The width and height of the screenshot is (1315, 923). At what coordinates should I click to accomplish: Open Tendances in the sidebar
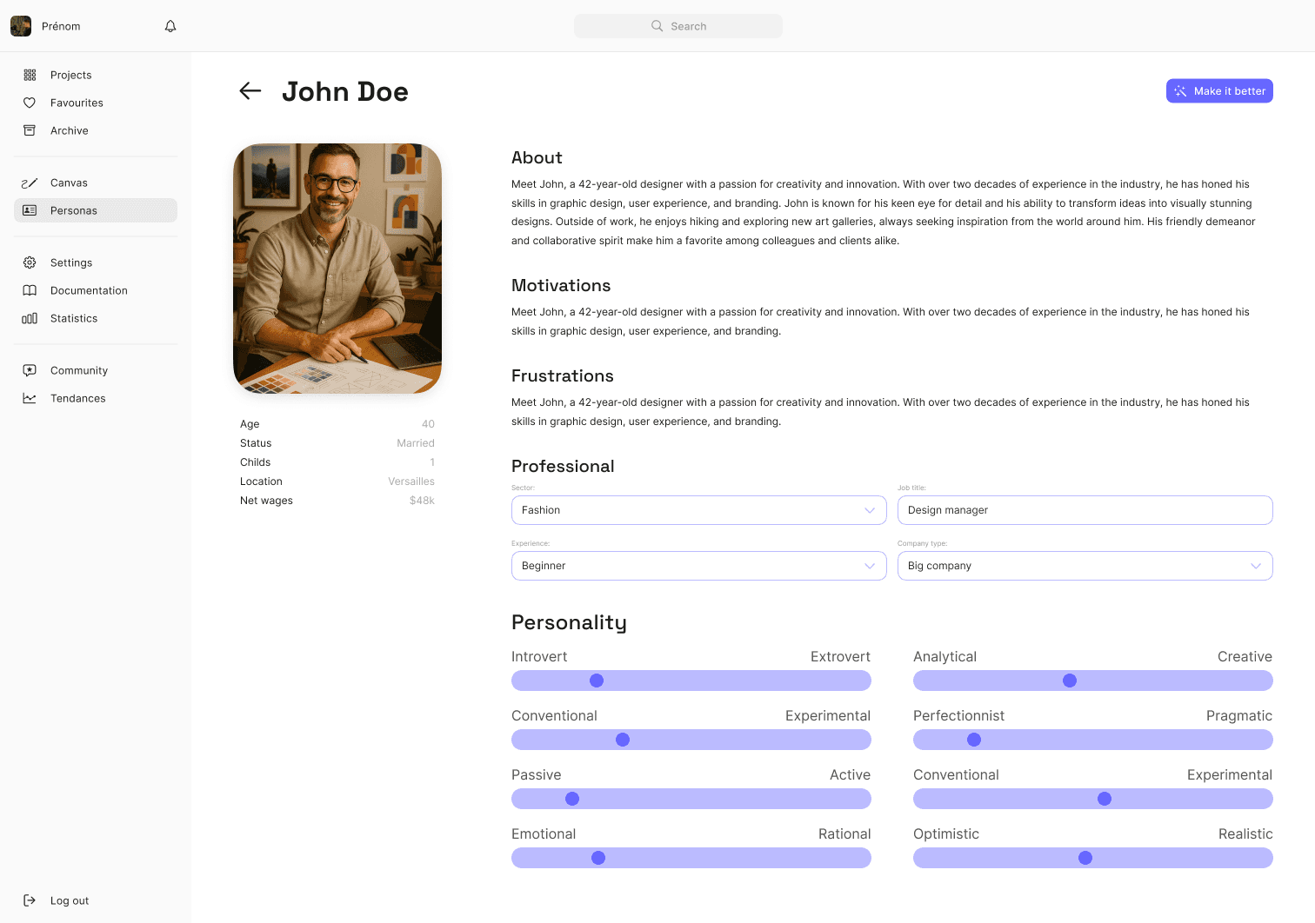(96, 398)
